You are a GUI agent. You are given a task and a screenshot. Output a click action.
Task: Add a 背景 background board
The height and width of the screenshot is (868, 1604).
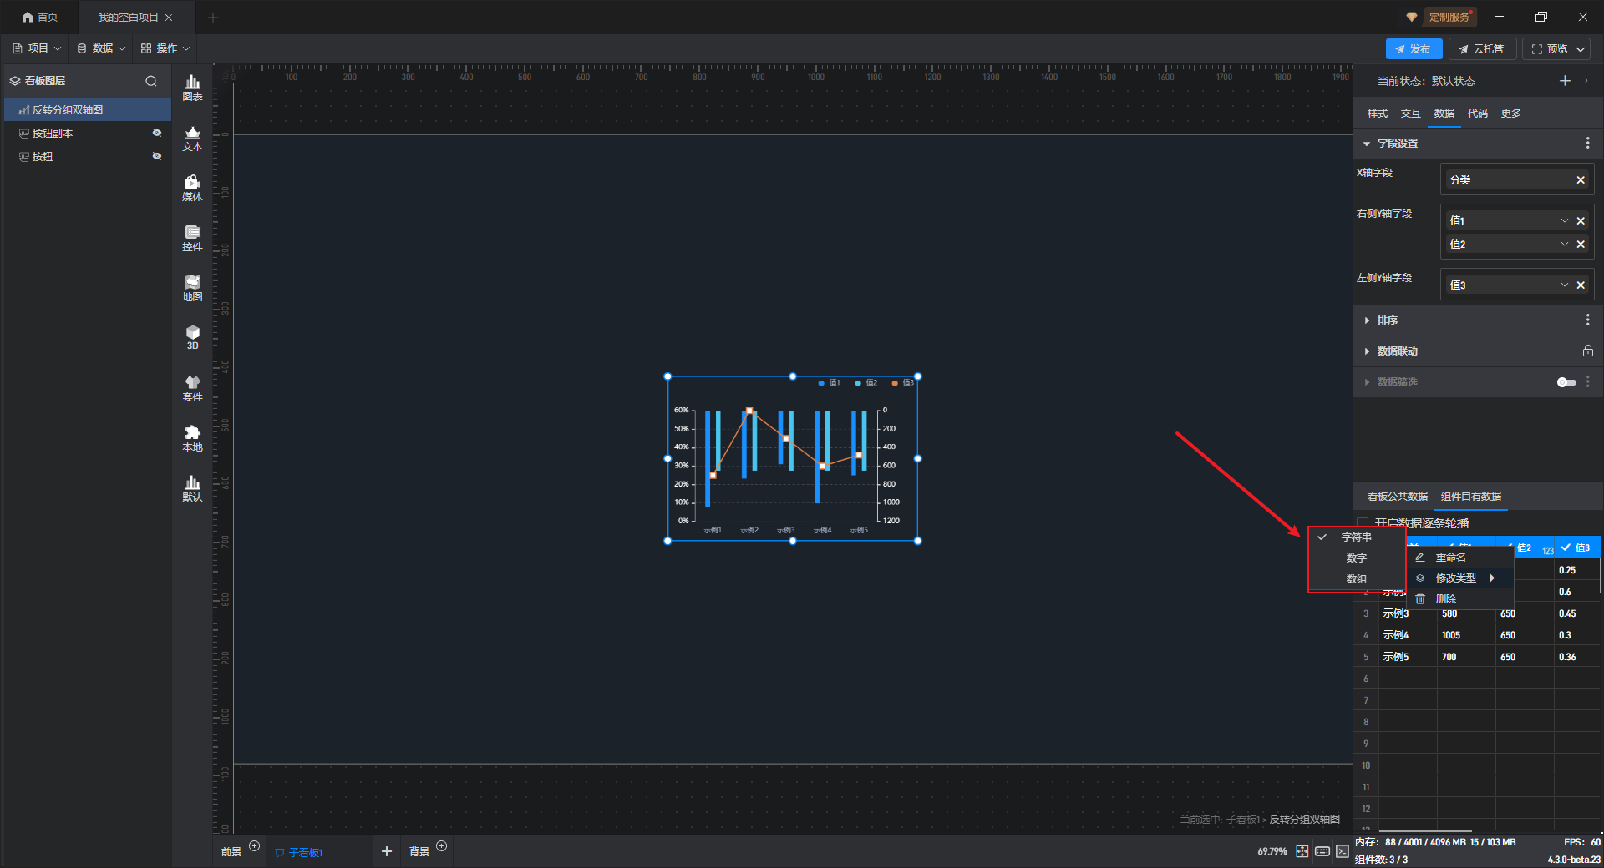pos(442,846)
